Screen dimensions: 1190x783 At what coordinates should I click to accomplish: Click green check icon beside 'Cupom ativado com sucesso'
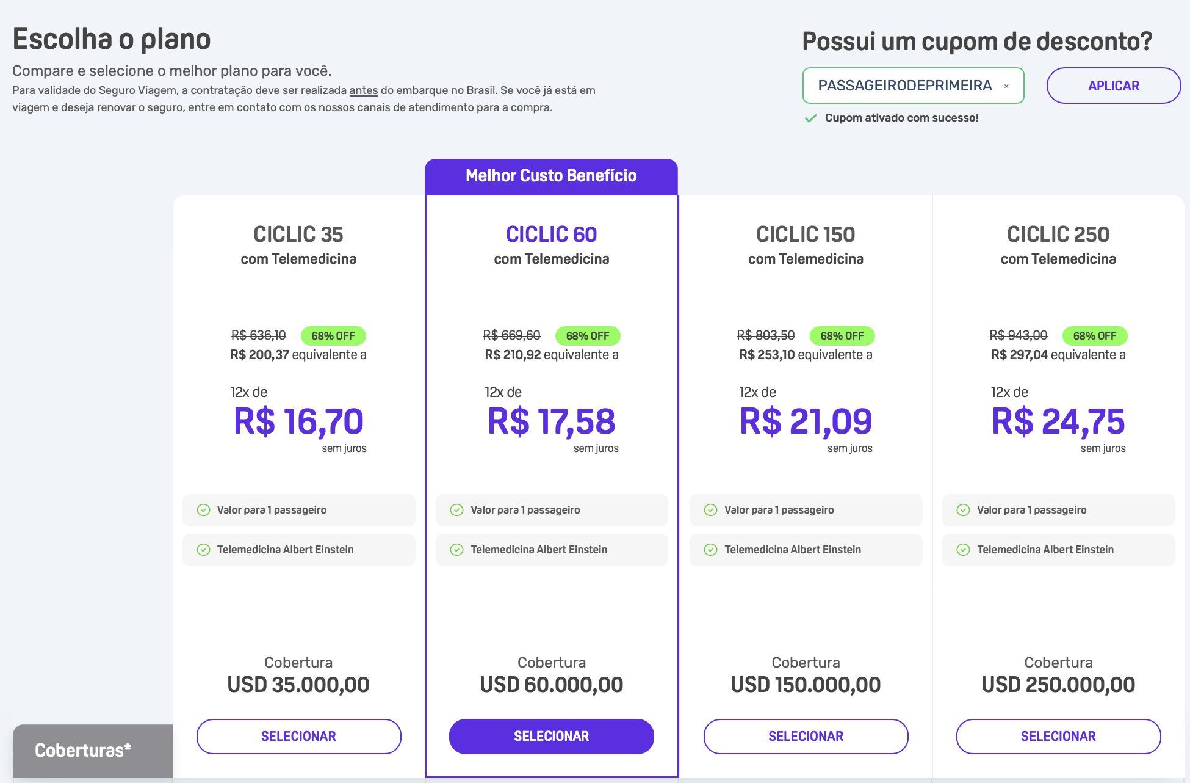pyautogui.click(x=810, y=118)
